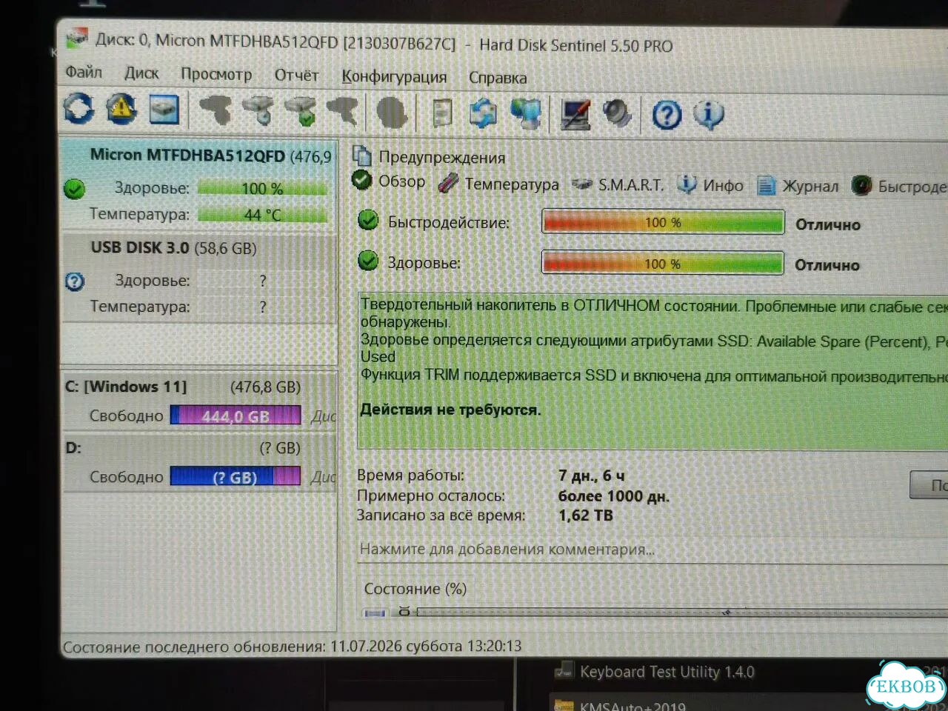948x711 pixels.
Task: Click the grayed round globe toolbar icon
Action: pyautogui.click(x=392, y=113)
